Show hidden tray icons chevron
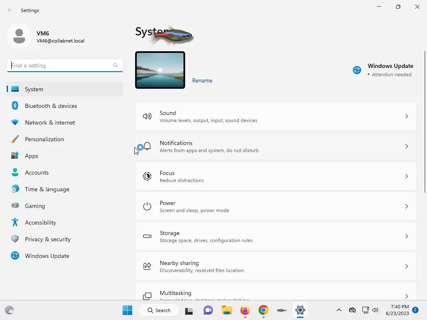The width and height of the screenshot is (427, 320). (339, 310)
